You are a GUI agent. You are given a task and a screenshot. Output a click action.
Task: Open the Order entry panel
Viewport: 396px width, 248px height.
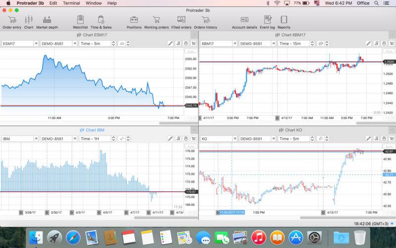[12, 22]
